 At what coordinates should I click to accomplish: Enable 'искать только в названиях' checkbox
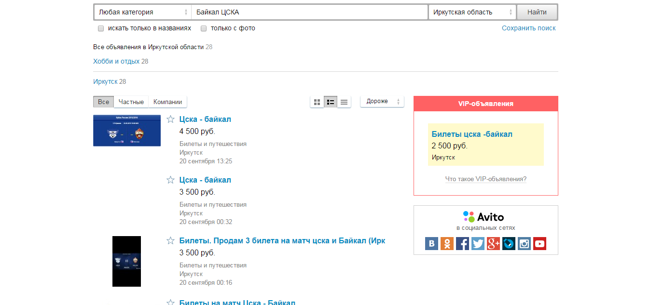[101, 28]
